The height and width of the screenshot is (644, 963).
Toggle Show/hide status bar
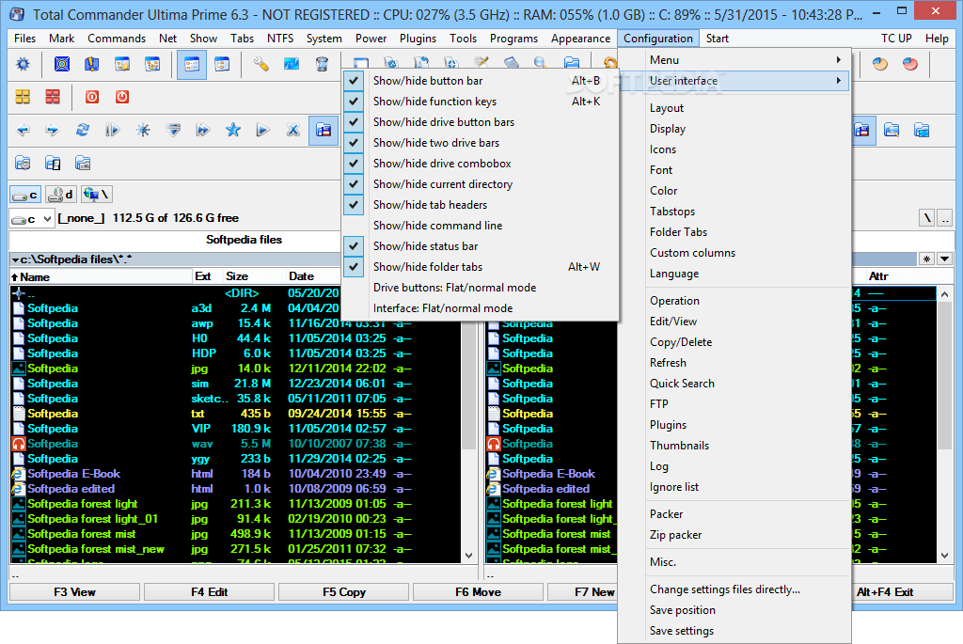(x=481, y=246)
